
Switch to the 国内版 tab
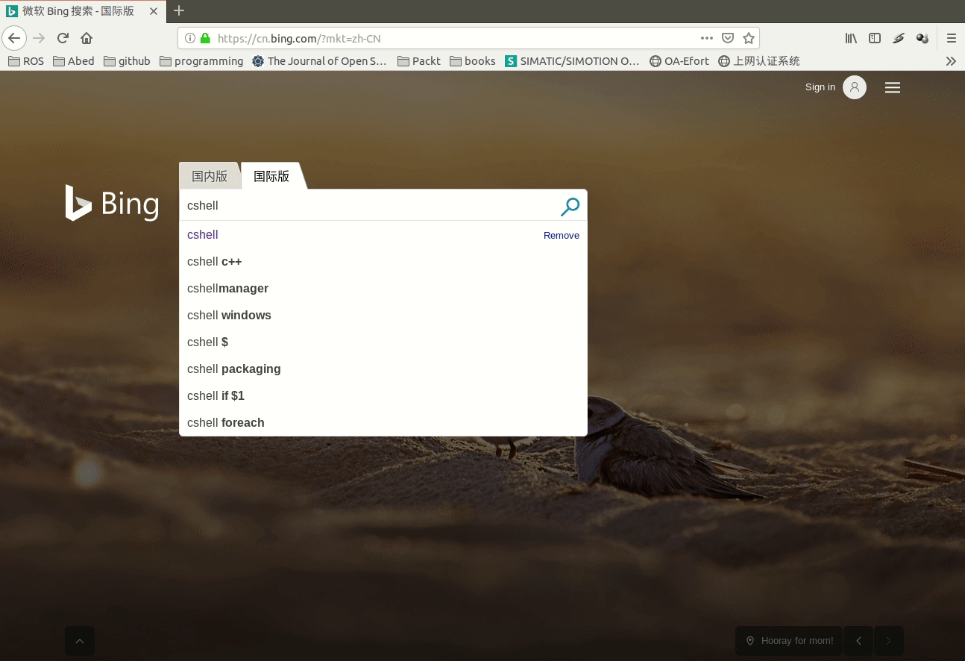tap(210, 176)
